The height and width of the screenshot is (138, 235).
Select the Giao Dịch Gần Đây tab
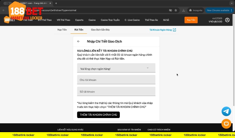click(x=100, y=30)
